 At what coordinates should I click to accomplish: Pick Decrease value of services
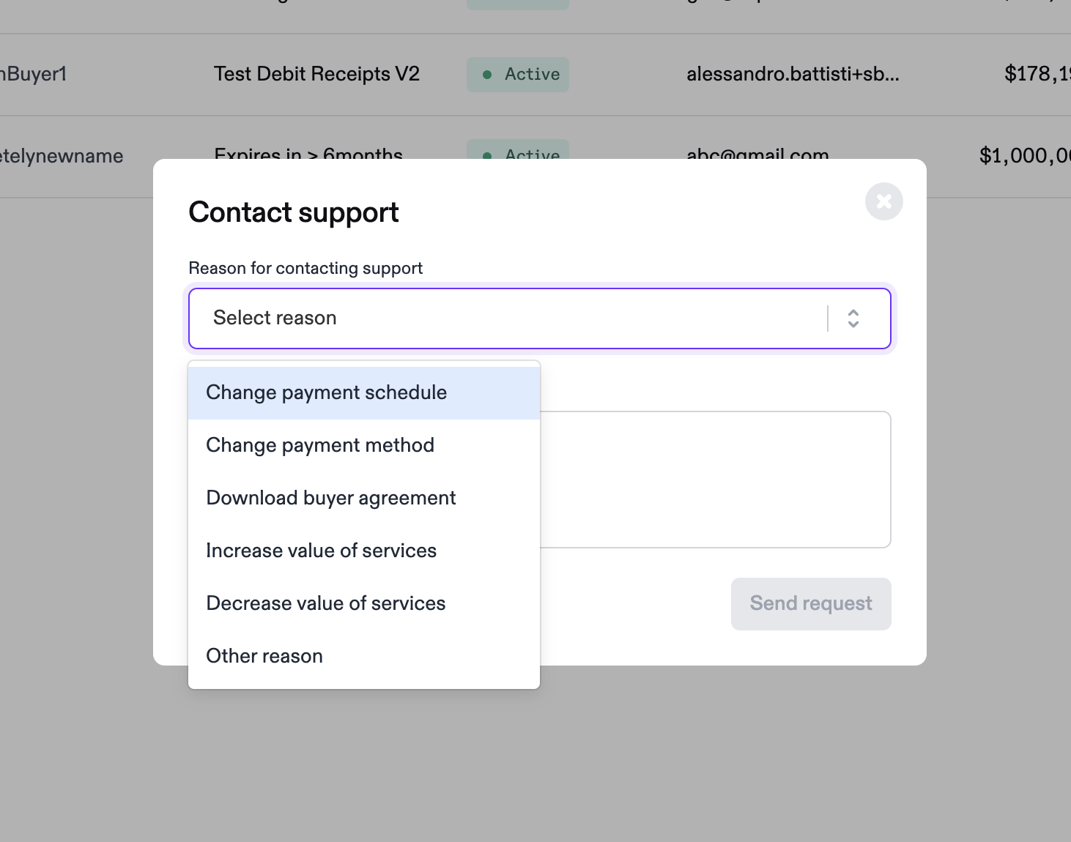click(364, 604)
